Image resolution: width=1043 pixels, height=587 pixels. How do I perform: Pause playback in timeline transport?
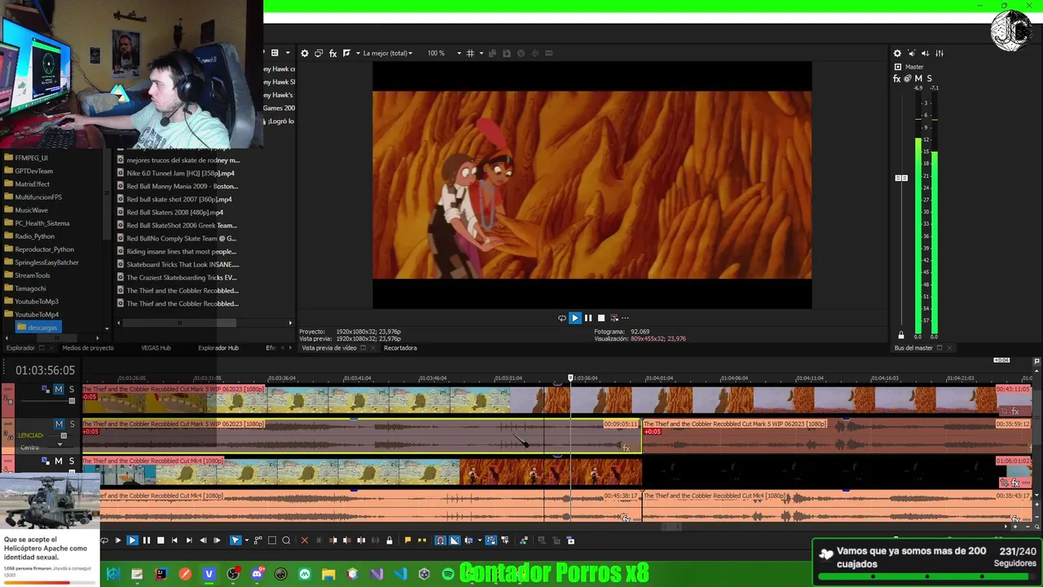(x=147, y=540)
